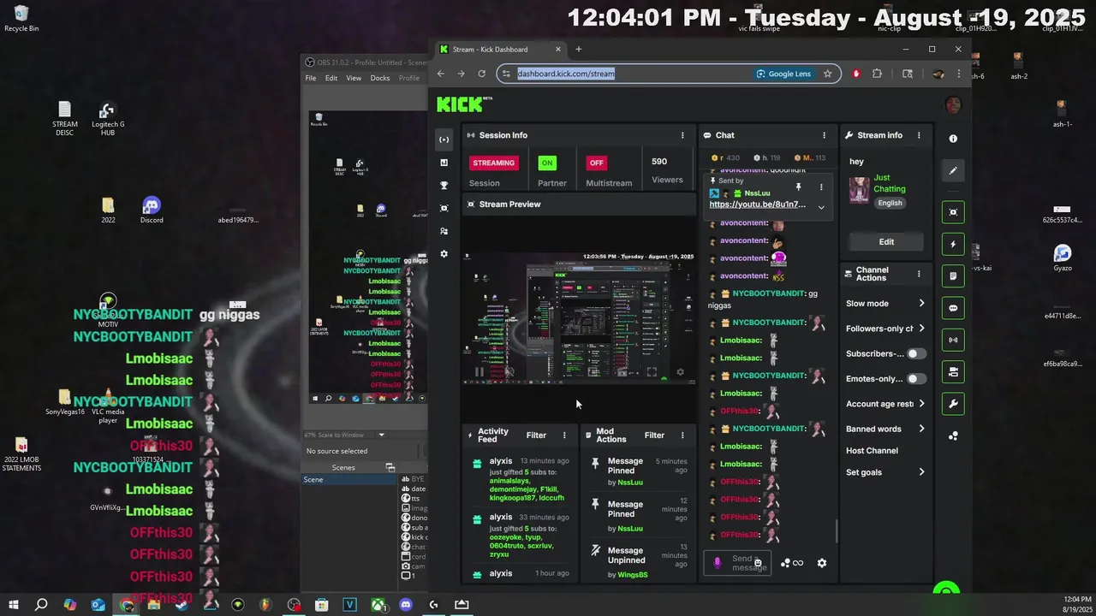
Task: Click the Edit button in Stream info
Action: pos(886,242)
